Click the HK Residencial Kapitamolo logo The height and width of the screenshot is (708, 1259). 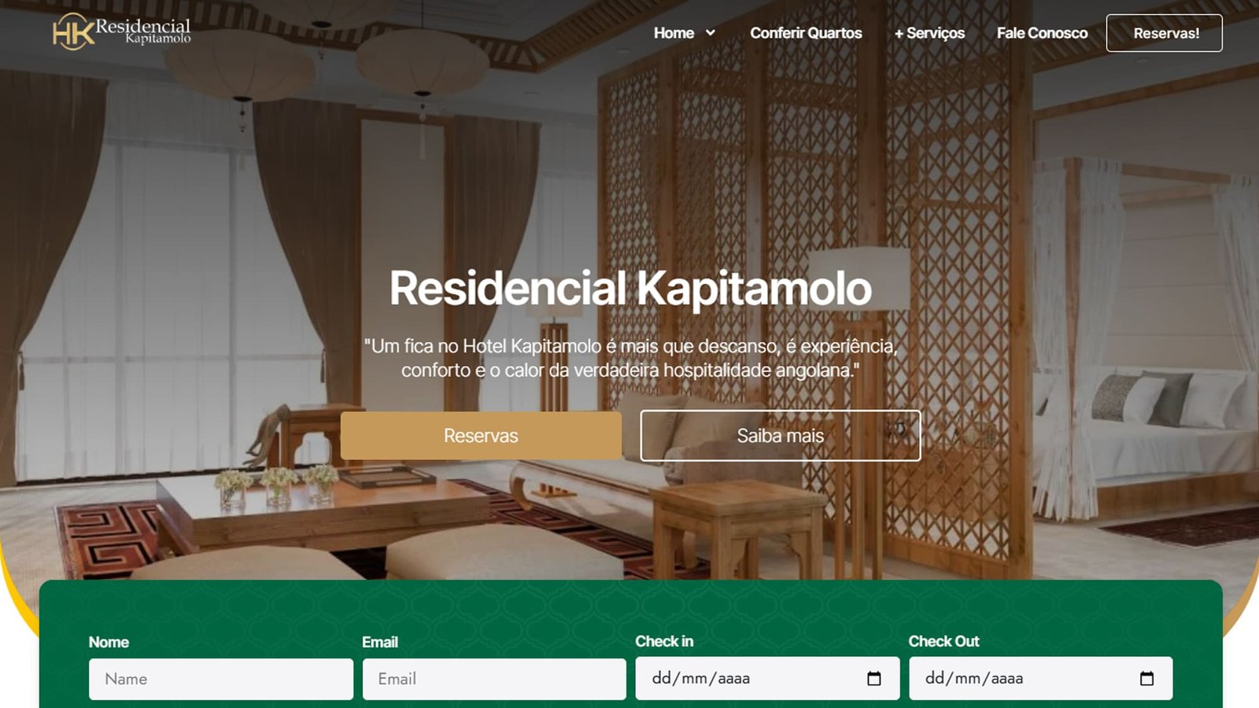pos(122,31)
